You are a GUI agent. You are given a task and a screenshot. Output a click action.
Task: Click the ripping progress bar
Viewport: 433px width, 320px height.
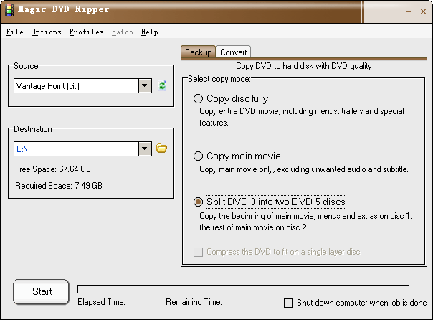click(x=243, y=289)
